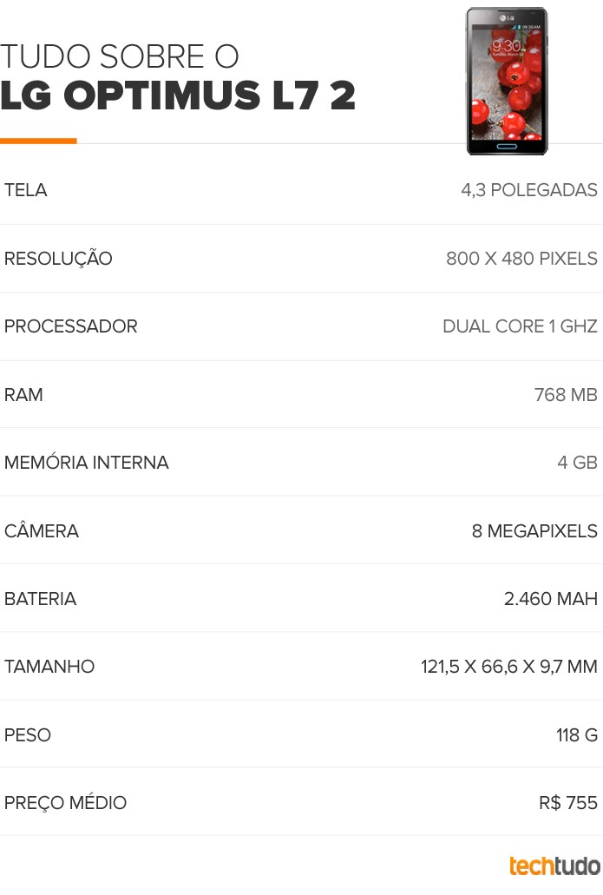Click the TUDO SOBRE O heading
The height and width of the screenshot is (895, 603).
click(x=119, y=56)
